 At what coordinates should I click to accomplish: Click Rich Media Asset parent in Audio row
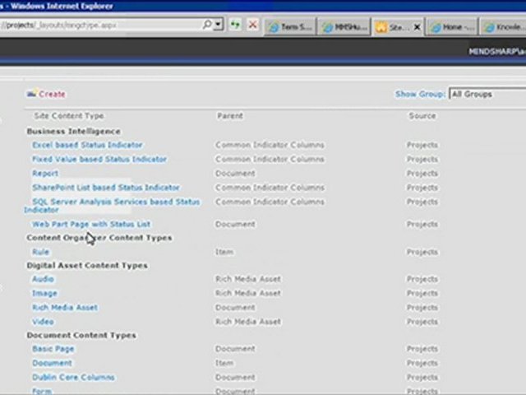[248, 279]
